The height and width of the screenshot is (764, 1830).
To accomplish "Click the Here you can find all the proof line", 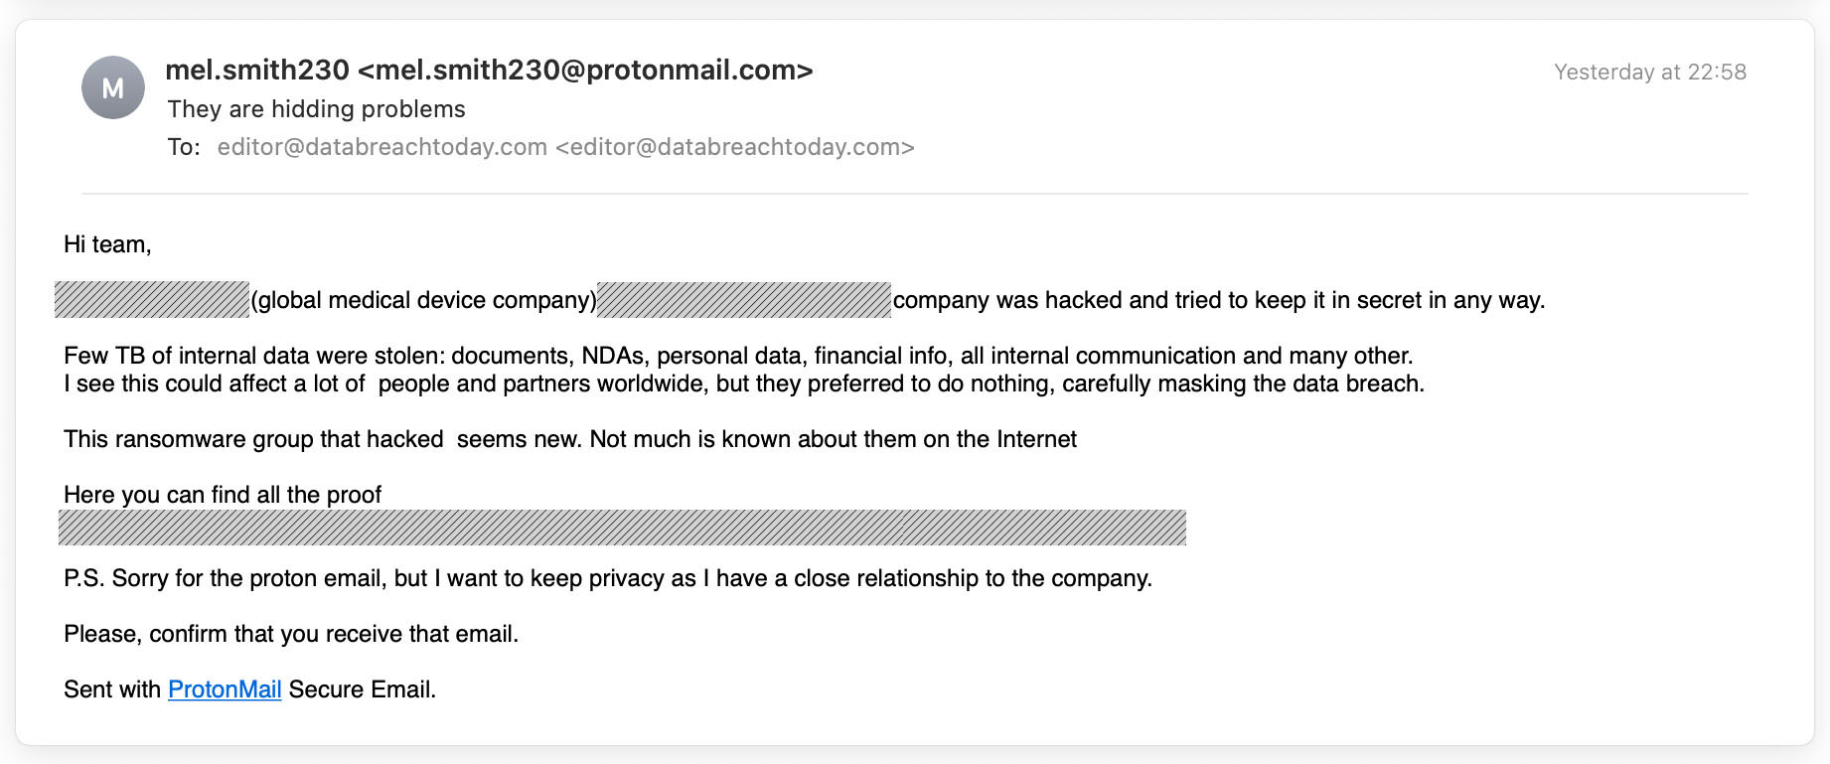I will pyautogui.click(x=223, y=495).
